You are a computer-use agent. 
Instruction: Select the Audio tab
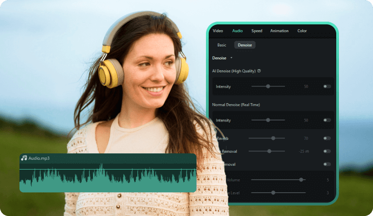(237, 31)
